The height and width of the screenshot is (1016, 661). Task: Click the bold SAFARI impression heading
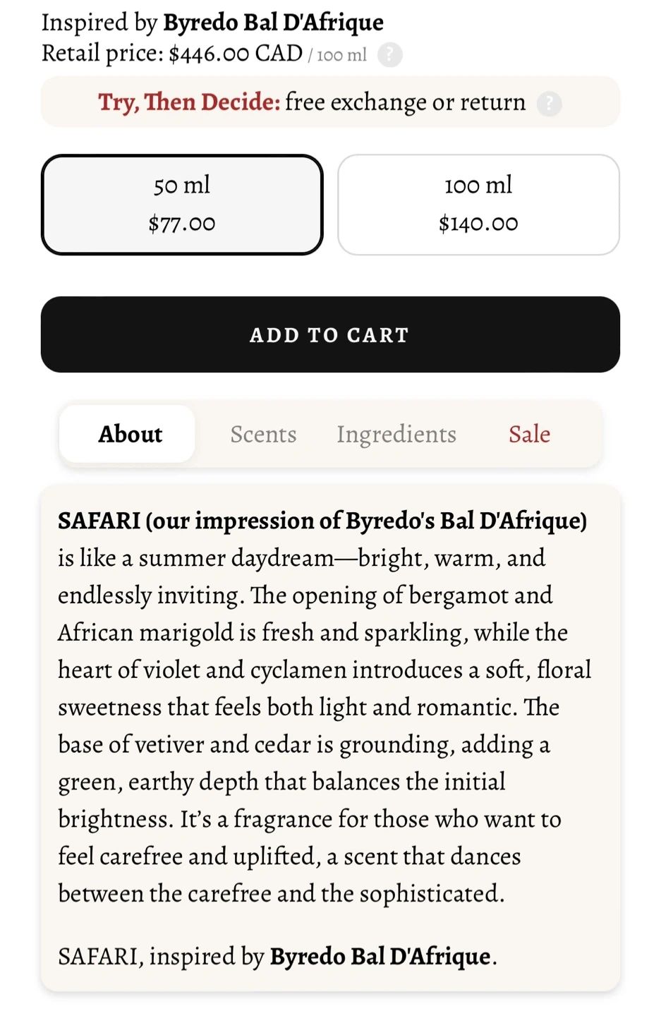[322, 521]
